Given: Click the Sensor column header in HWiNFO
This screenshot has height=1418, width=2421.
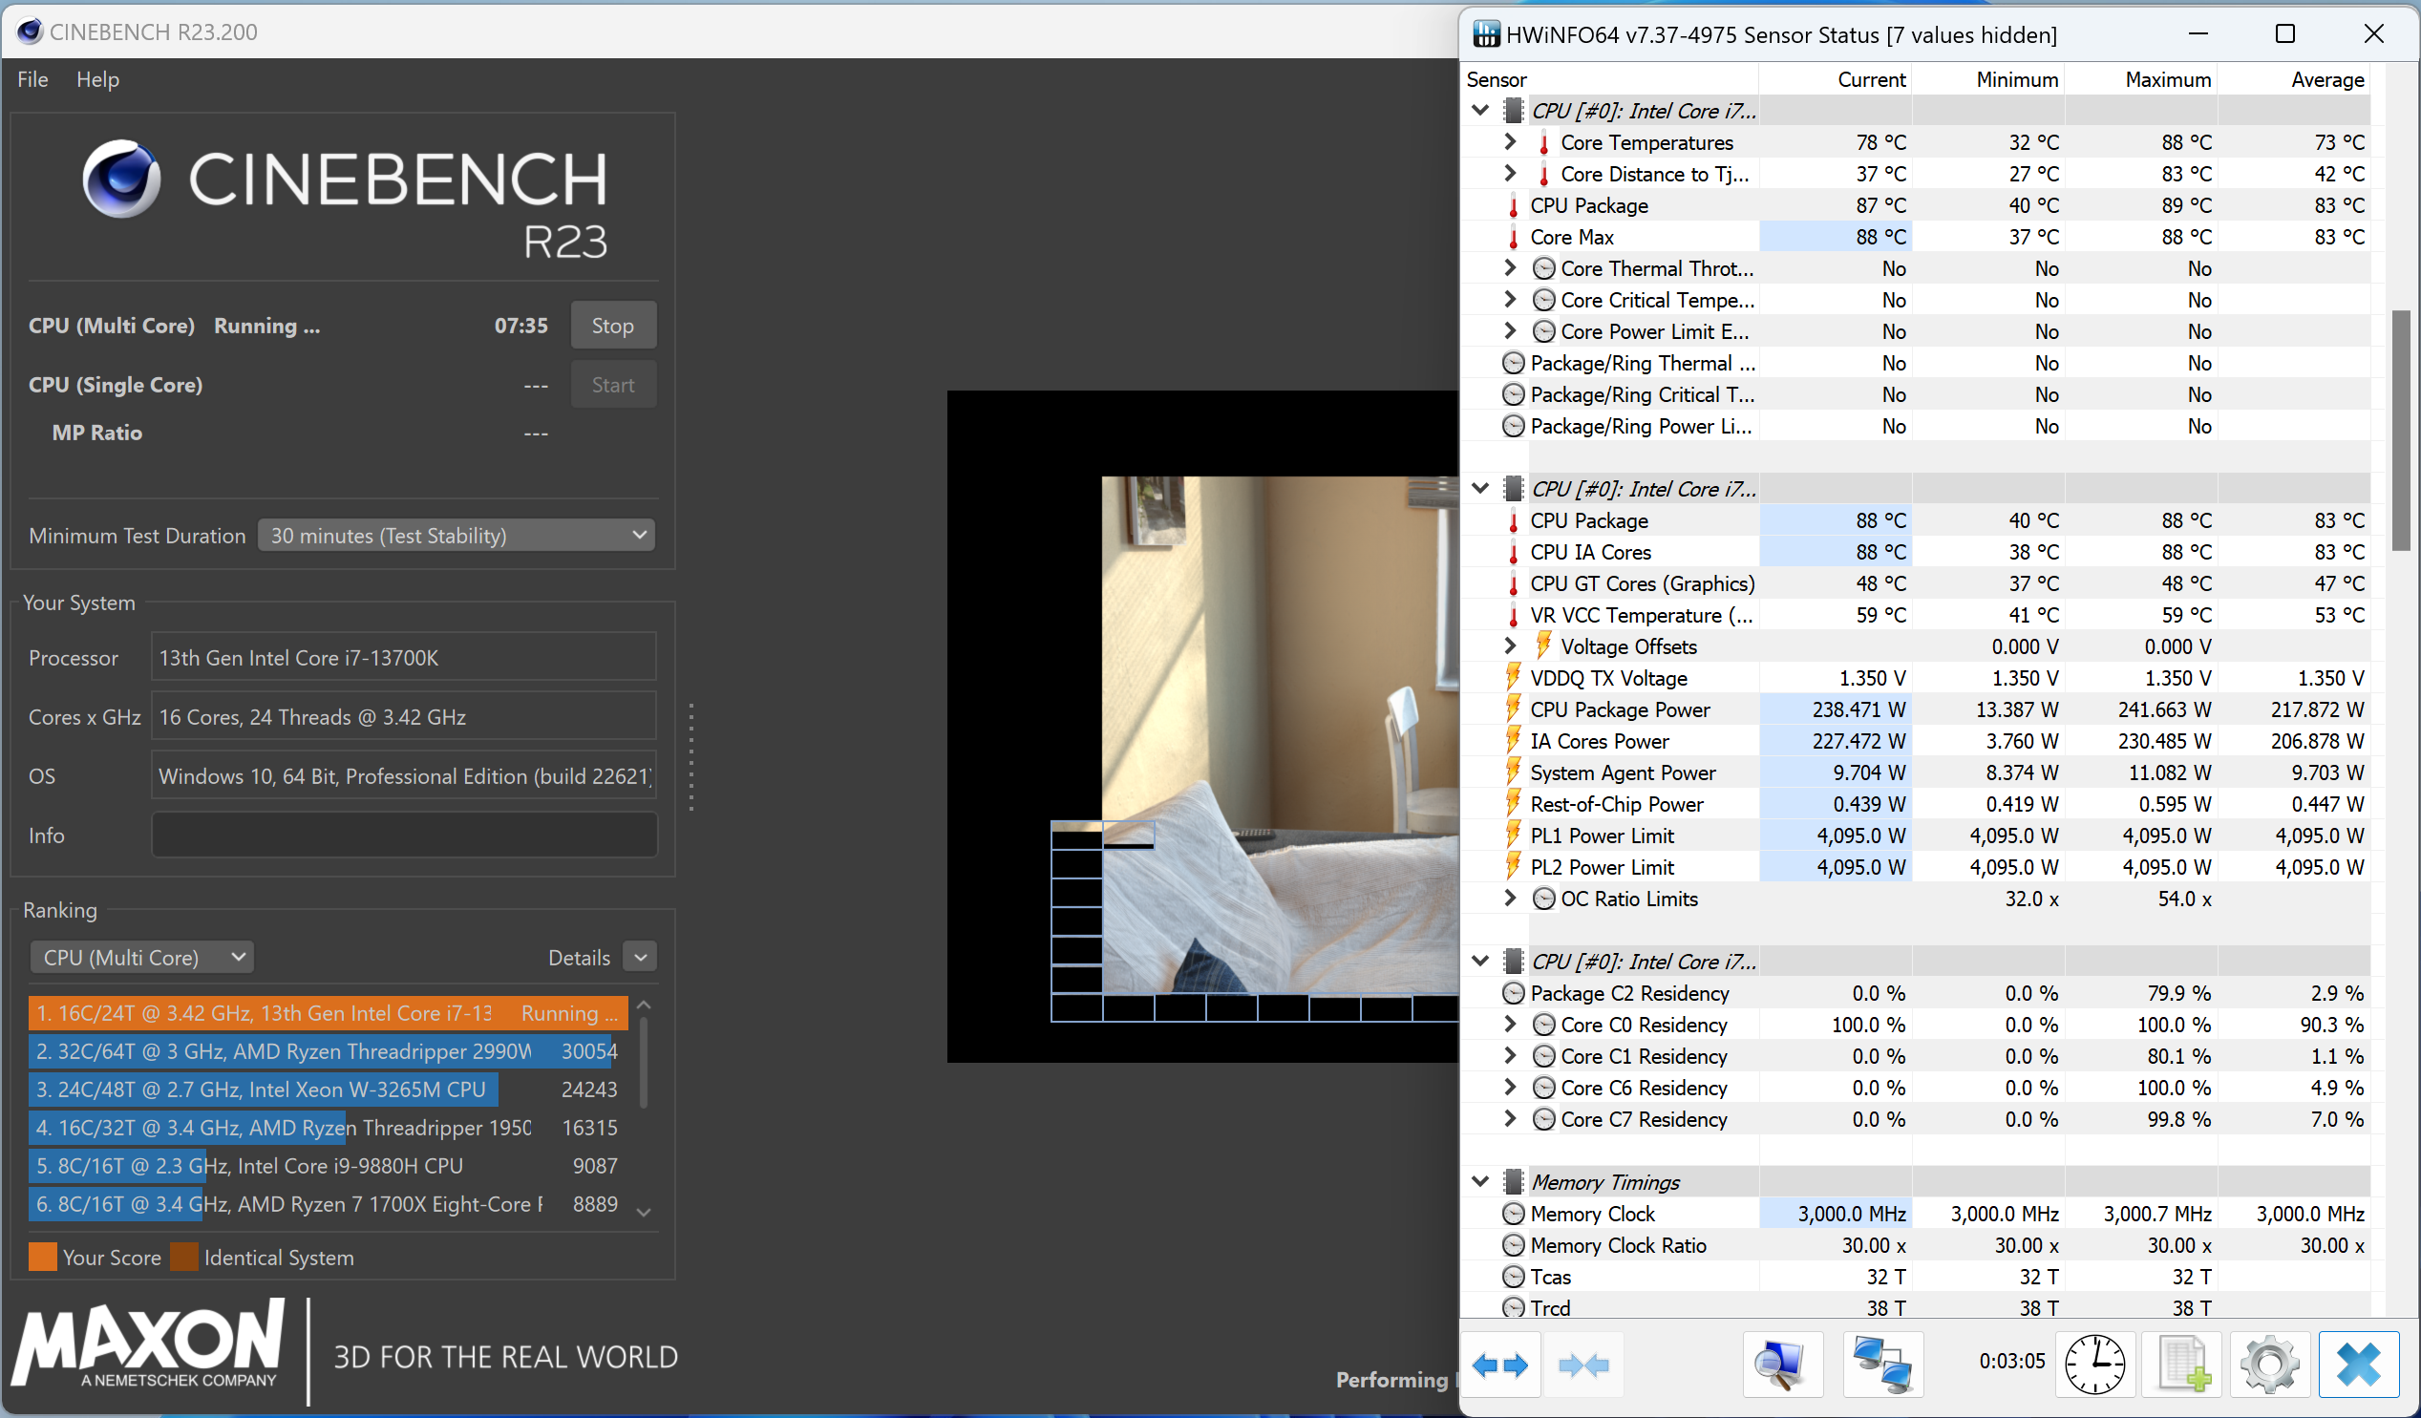Looking at the screenshot, I should pyautogui.click(x=1609, y=80).
